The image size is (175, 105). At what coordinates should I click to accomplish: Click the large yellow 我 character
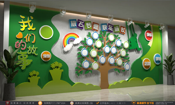[x=27, y=23]
